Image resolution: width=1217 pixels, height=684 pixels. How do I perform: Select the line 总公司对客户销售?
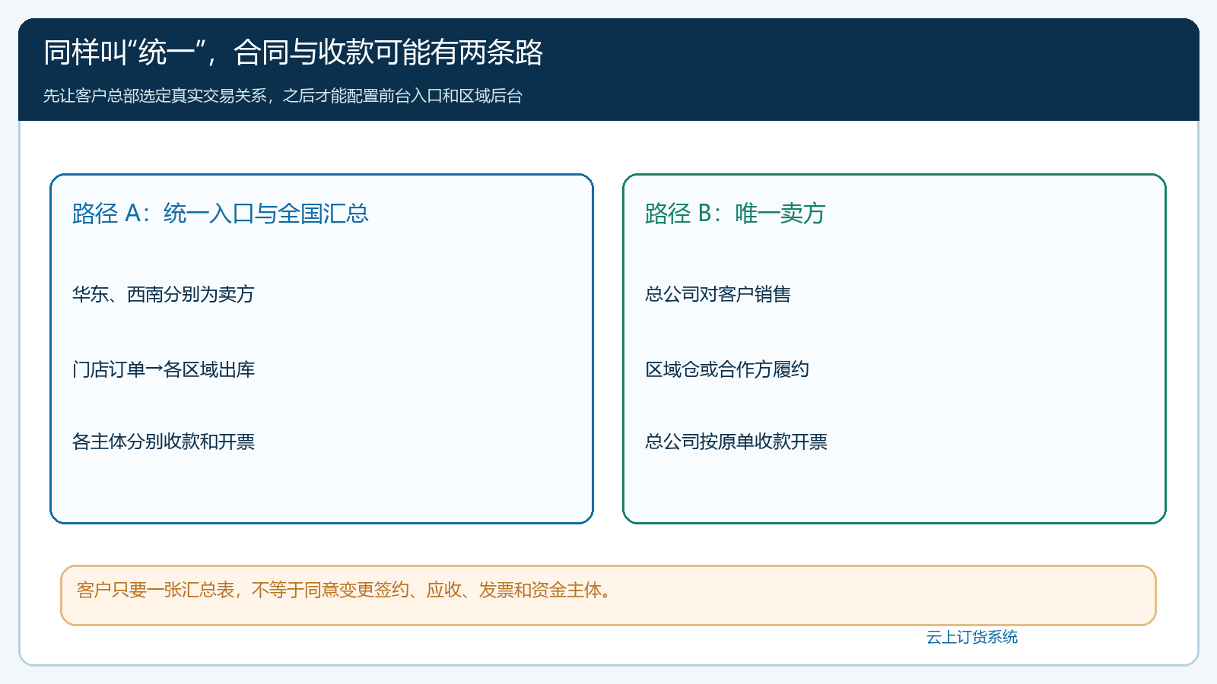tap(718, 294)
